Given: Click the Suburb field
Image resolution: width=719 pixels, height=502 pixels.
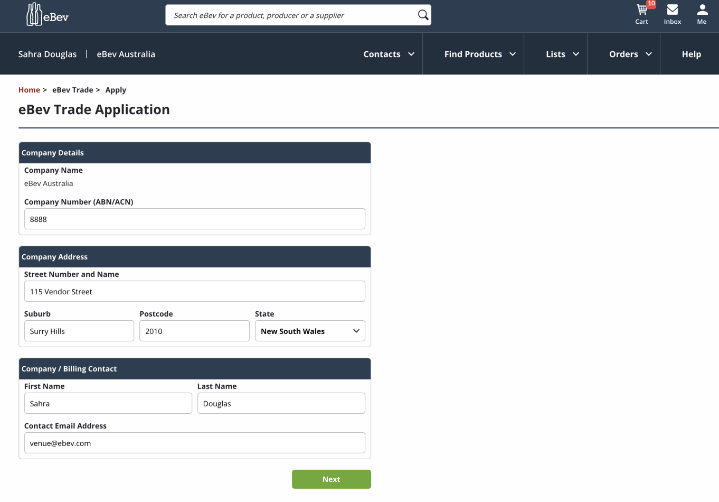Looking at the screenshot, I should coord(79,331).
